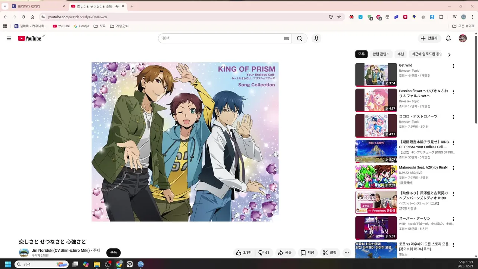Open ココロ・アストロノーツ title link
Viewport: 478px width, 269px height.
(418, 116)
